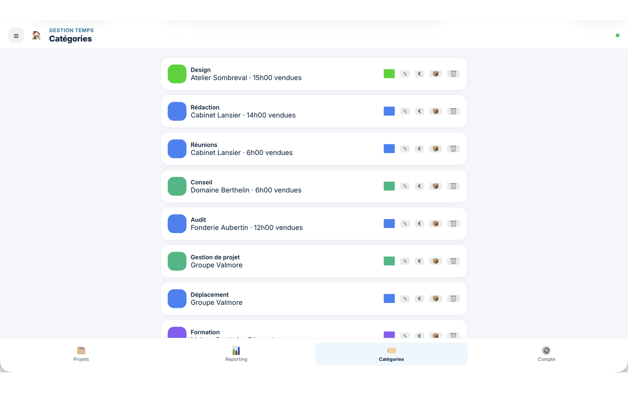Screen dimensions: 628x393
Task: Open euro pricing for Conseil category
Action: [x=420, y=186]
